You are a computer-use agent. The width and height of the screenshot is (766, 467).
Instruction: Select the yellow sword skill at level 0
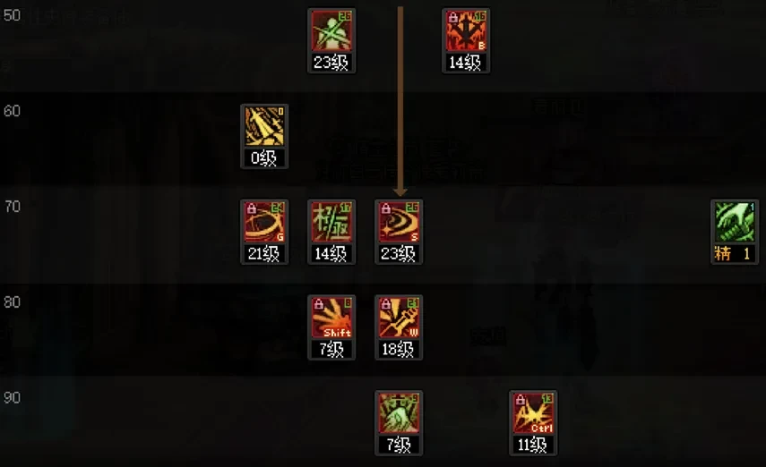click(x=264, y=126)
